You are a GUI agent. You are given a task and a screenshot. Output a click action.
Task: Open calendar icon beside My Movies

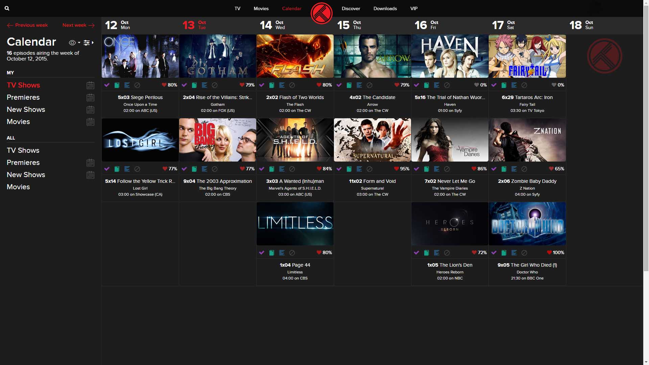click(x=90, y=122)
